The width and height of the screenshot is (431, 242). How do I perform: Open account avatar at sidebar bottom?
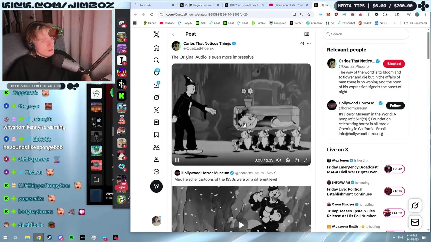156,221
